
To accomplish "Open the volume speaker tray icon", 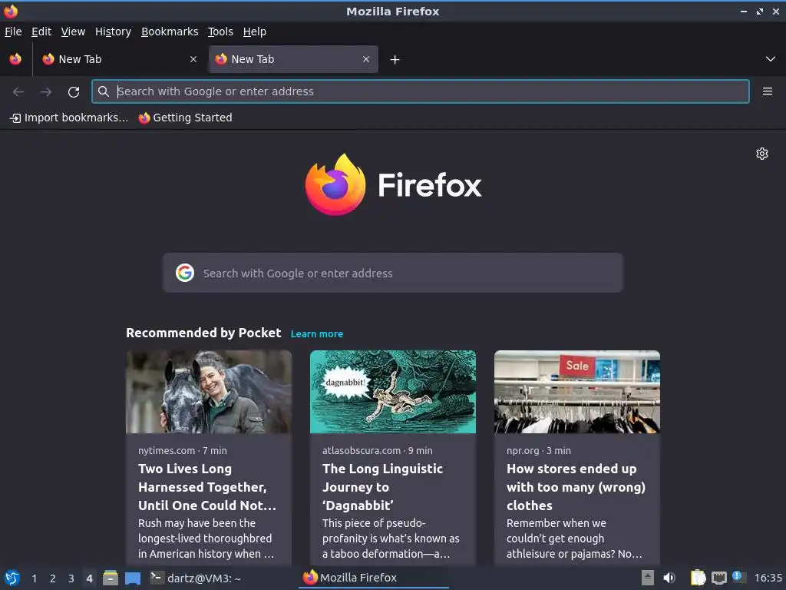I will [x=669, y=578].
